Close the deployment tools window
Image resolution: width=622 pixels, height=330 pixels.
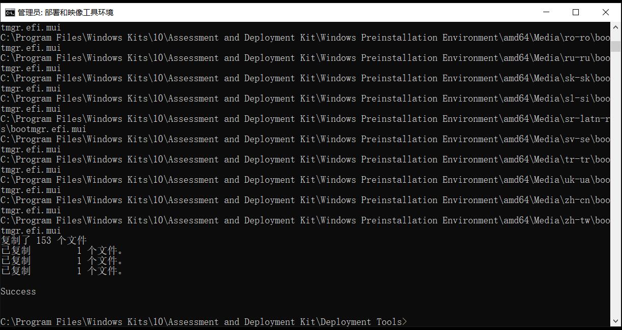[x=605, y=12]
